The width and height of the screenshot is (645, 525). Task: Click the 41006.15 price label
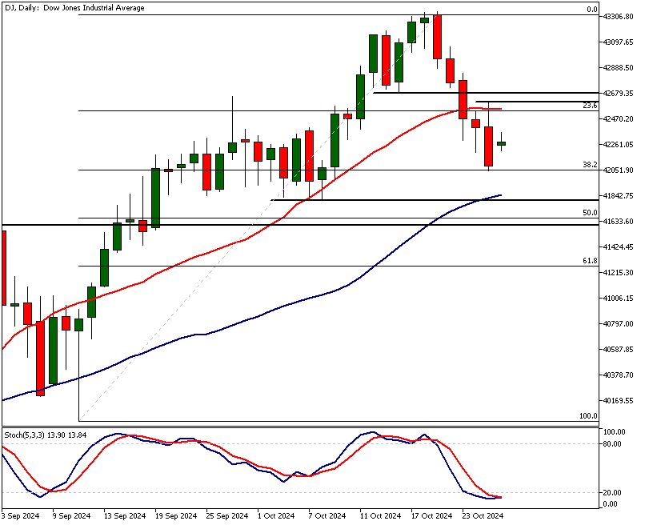[618, 299]
